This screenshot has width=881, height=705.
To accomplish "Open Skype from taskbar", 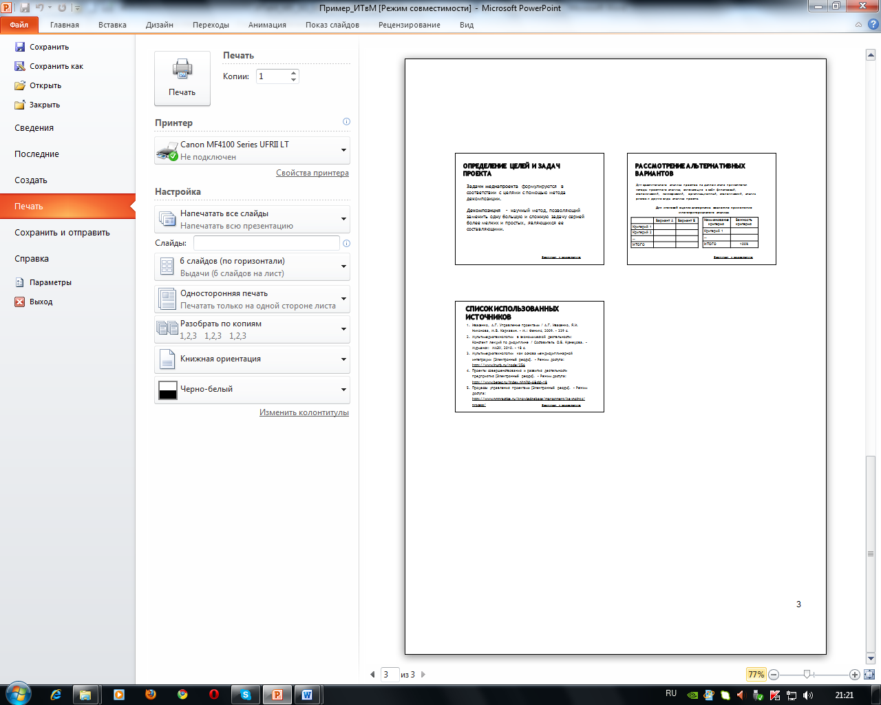I will point(246,695).
